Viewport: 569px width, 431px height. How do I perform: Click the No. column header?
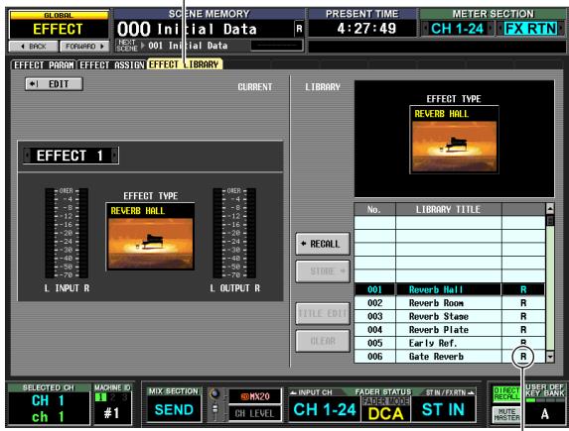coord(374,209)
